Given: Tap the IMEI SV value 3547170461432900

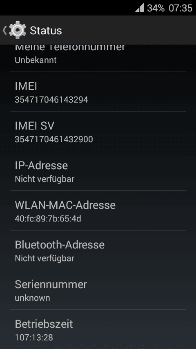Looking at the screenshot, I should point(54,139).
